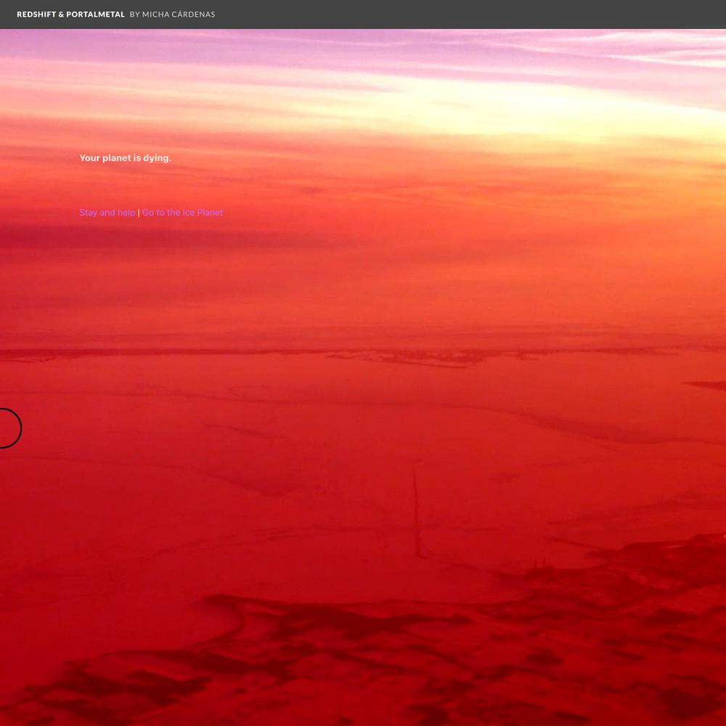Follow the 'Go to the Ice Planet' link
726x726 pixels.
coord(182,213)
